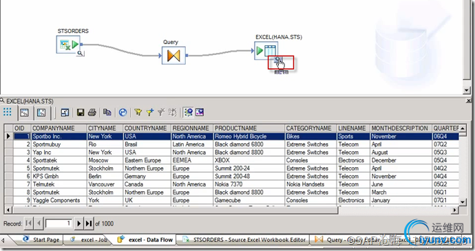Click the record number input field
Viewport: 475px width, 251px height.
point(59,223)
